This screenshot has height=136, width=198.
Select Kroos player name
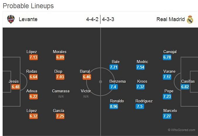pyautogui.click(x=142, y=81)
